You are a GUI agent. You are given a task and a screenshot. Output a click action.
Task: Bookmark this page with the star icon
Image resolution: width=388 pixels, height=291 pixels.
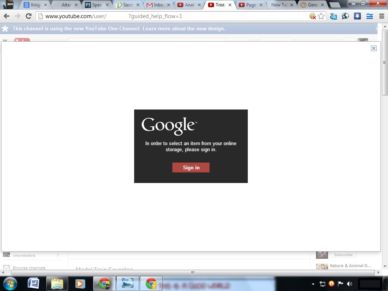(321, 16)
